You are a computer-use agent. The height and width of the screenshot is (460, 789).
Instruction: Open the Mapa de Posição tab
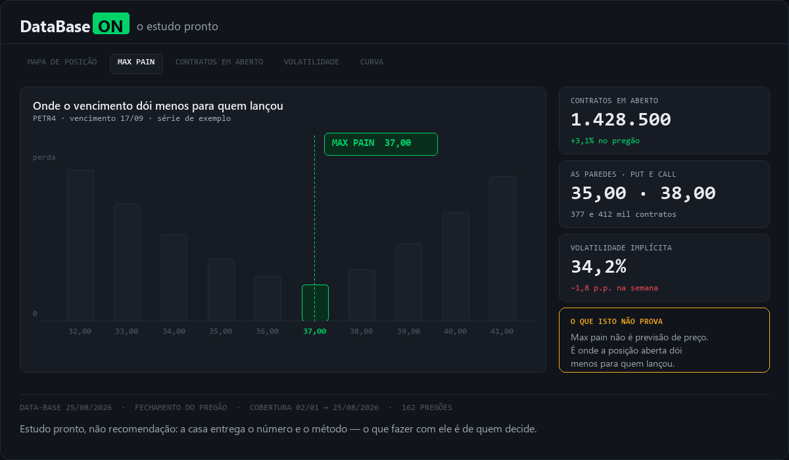tap(62, 62)
